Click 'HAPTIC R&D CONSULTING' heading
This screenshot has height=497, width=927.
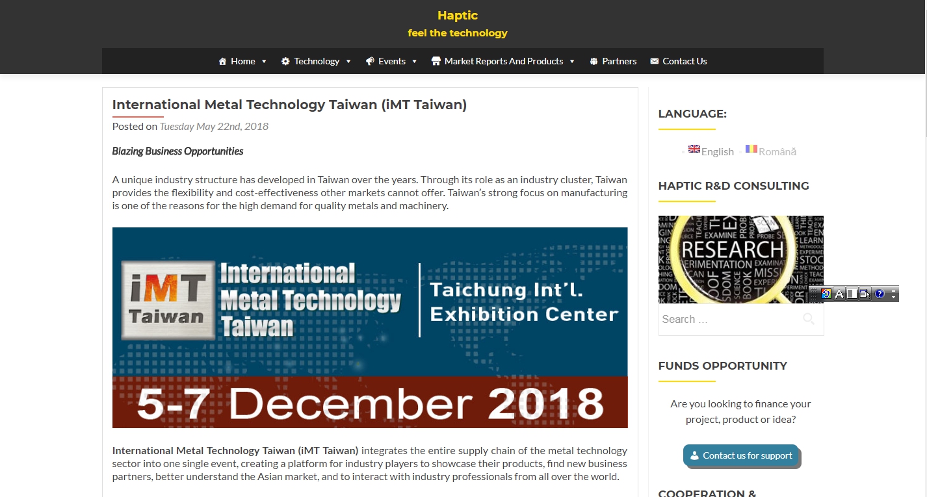(734, 186)
